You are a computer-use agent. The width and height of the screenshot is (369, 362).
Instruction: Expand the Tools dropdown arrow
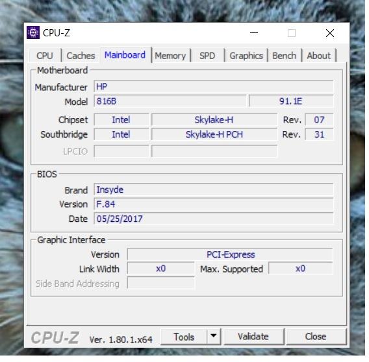(x=214, y=337)
